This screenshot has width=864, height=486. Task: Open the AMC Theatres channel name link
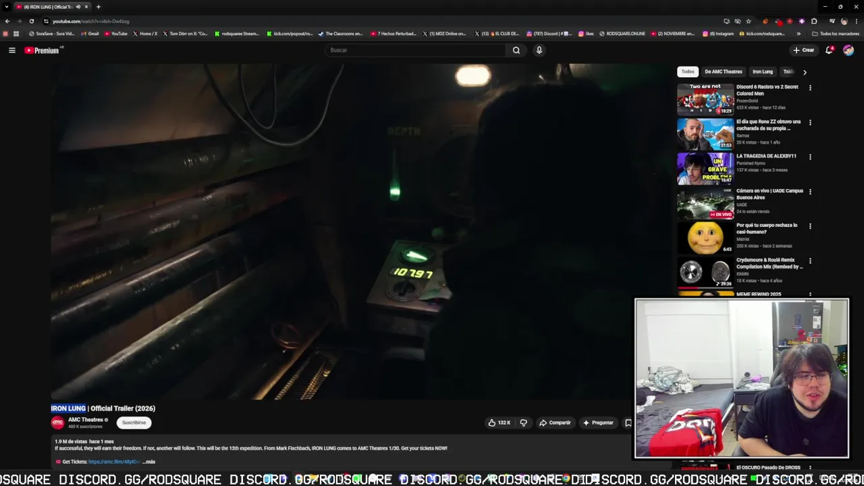[86, 420]
